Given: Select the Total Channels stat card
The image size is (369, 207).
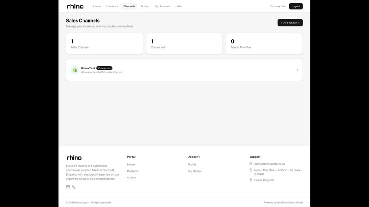Looking at the screenshot, I should click(105, 44).
